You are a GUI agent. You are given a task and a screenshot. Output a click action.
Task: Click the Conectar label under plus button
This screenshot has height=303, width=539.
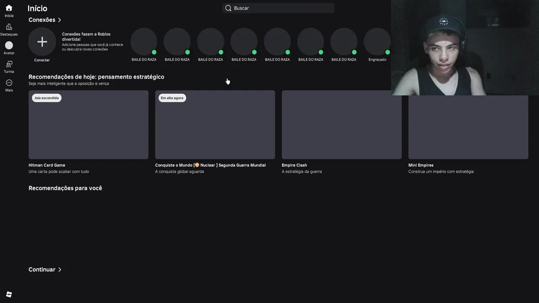click(42, 60)
